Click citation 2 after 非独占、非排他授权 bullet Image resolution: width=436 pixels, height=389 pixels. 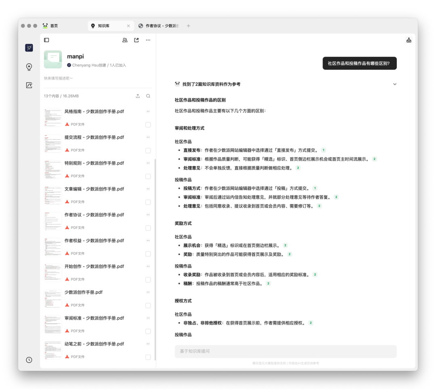tap(310, 323)
